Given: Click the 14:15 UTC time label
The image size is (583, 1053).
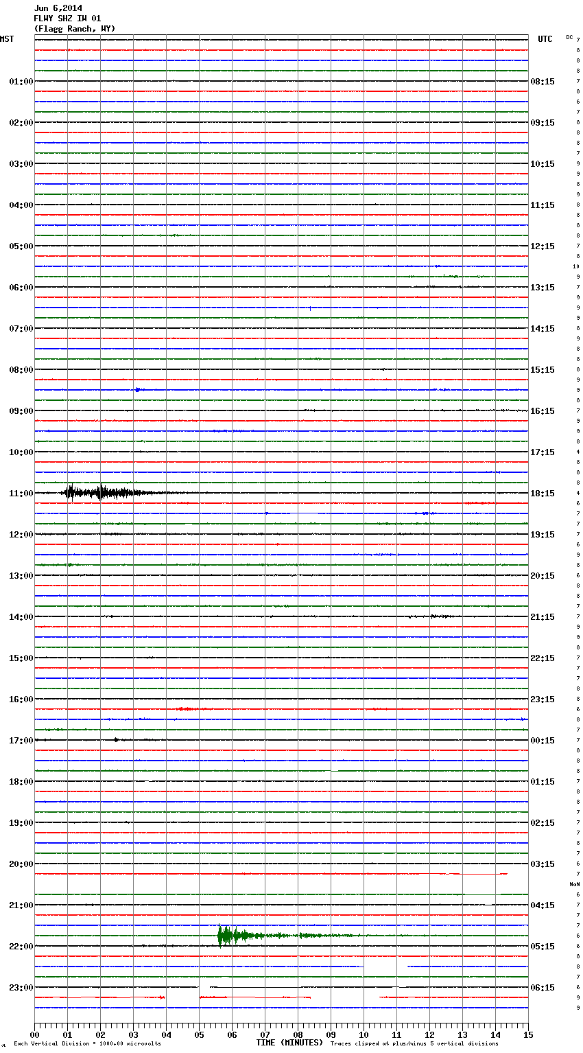Looking at the screenshot, I should [x=543, y=329].
